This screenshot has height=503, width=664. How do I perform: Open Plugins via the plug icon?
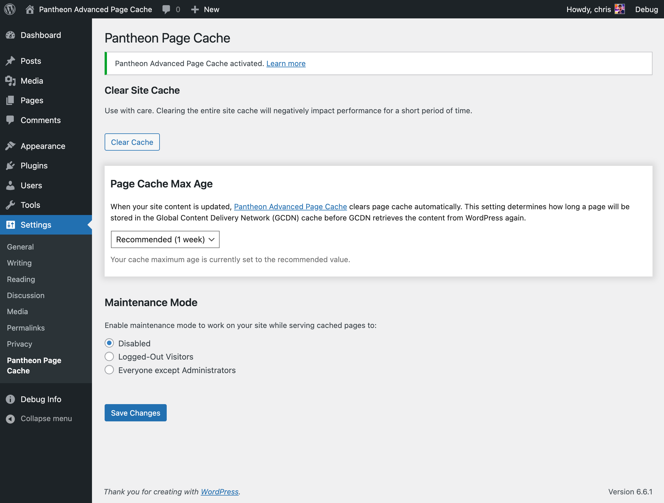[11, 165]
